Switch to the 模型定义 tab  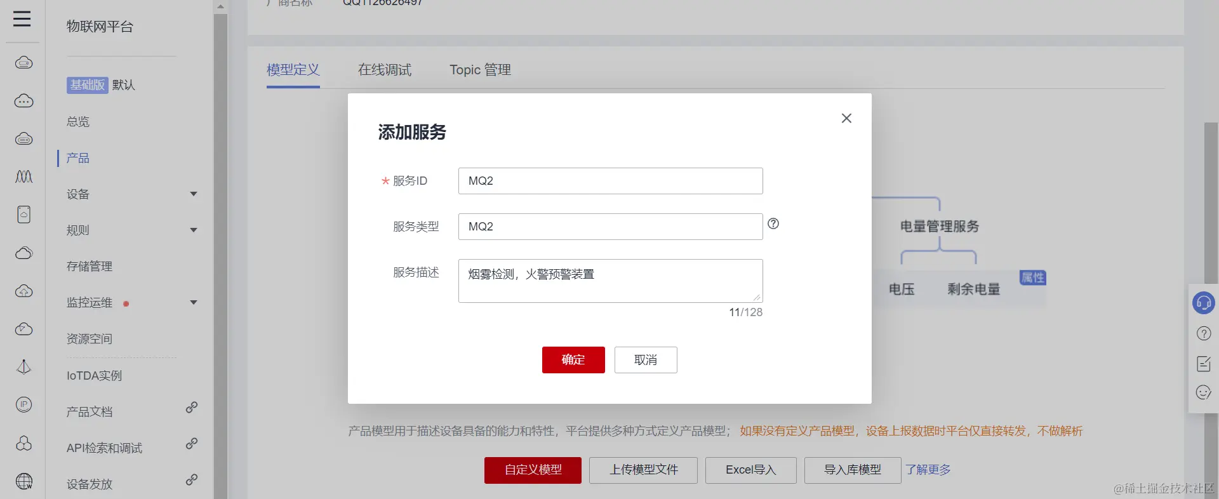[293, 70]
